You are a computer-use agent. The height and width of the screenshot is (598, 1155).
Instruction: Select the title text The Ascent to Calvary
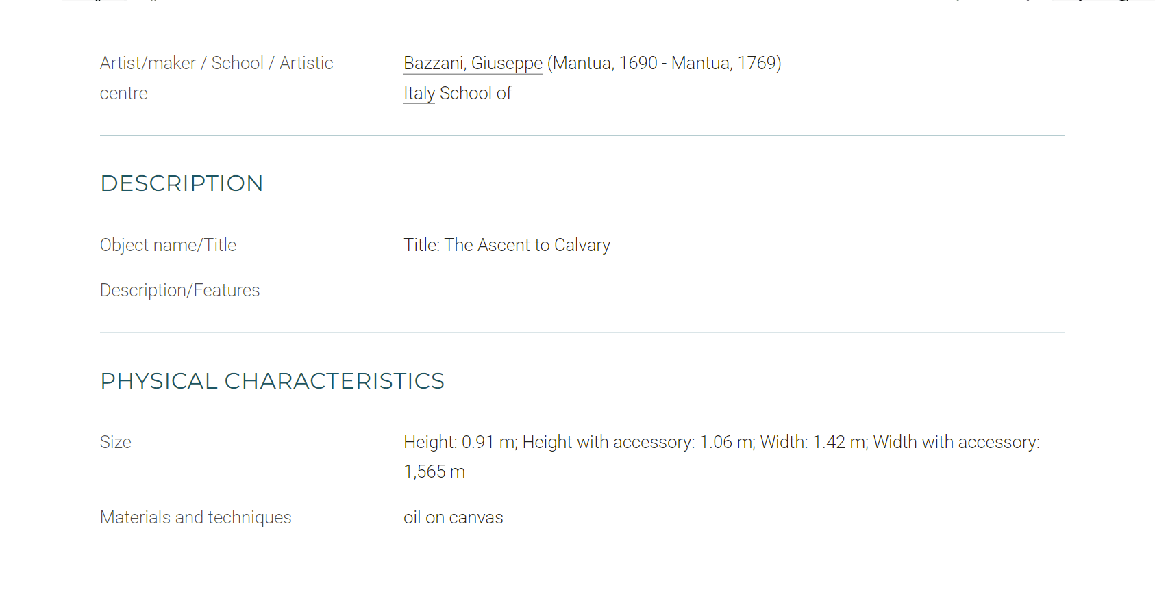tap(527, 245)
